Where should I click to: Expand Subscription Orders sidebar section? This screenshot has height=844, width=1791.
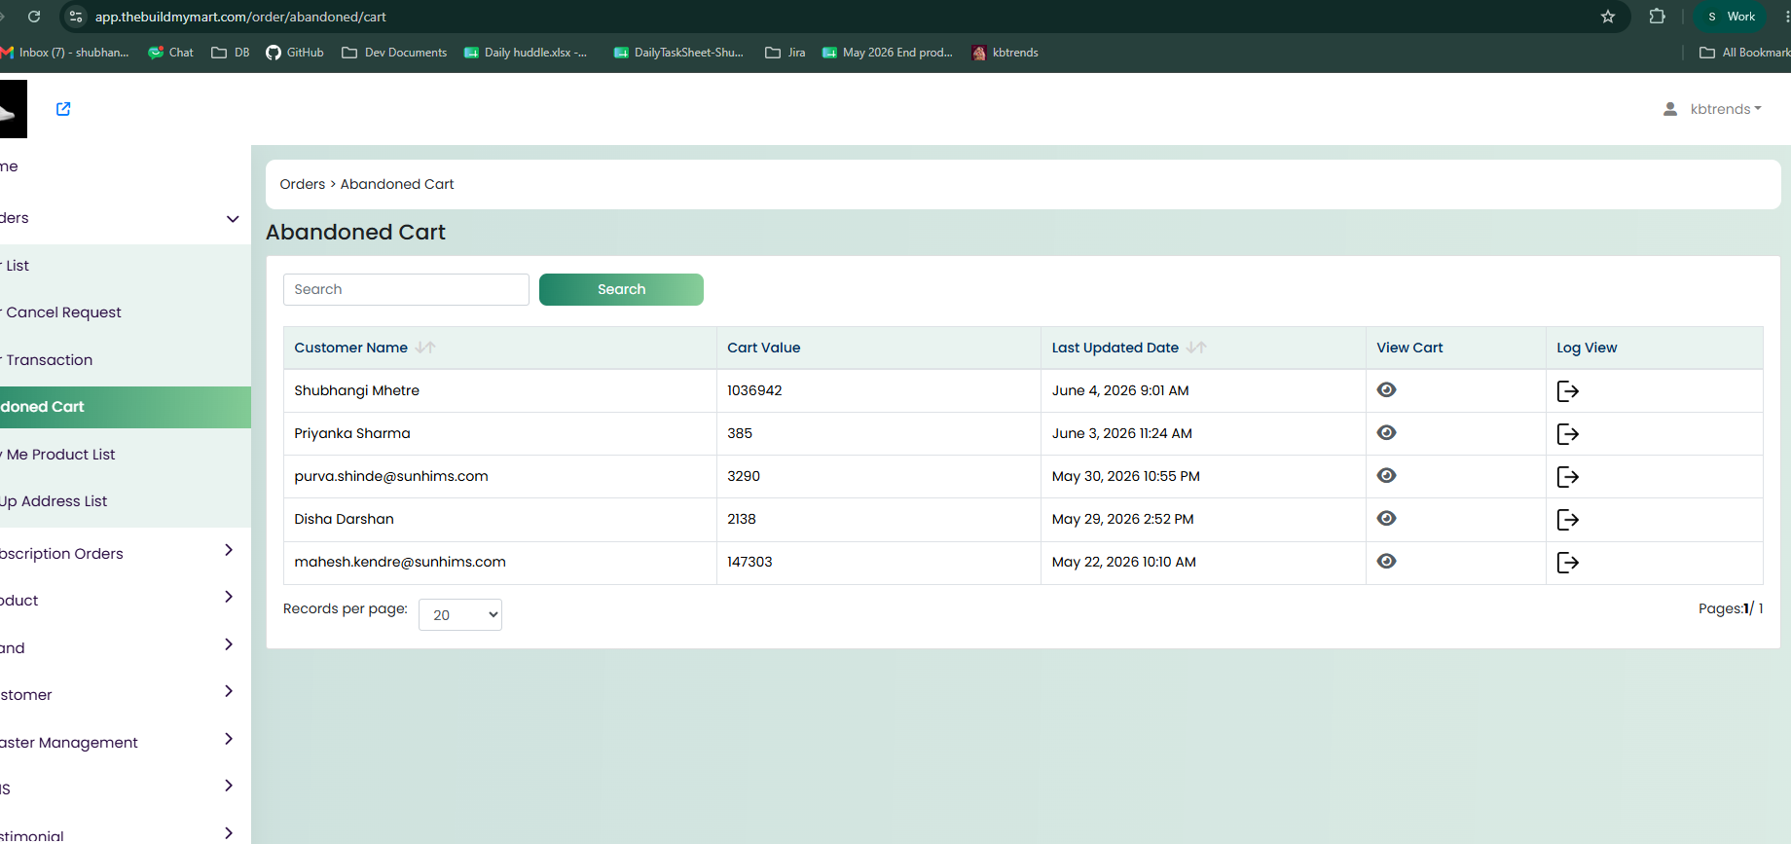pyautogui.click(x=229, y=550)
